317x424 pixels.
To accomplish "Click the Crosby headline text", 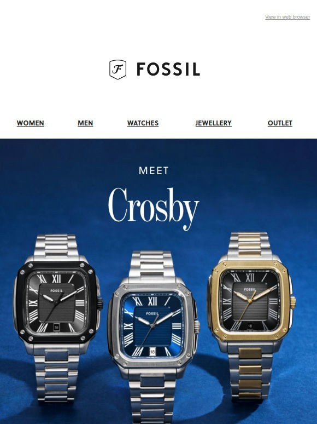I will [x=154, y=209].
